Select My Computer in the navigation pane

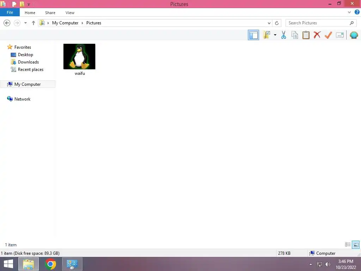[x=27, y=84]
